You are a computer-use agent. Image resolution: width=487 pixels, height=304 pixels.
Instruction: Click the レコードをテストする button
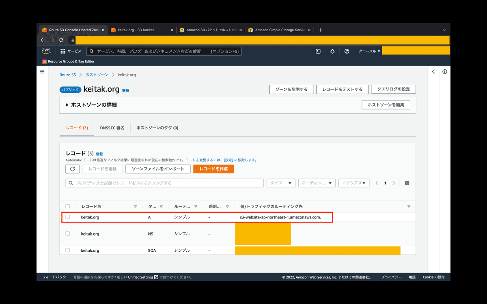click(343, 89)
